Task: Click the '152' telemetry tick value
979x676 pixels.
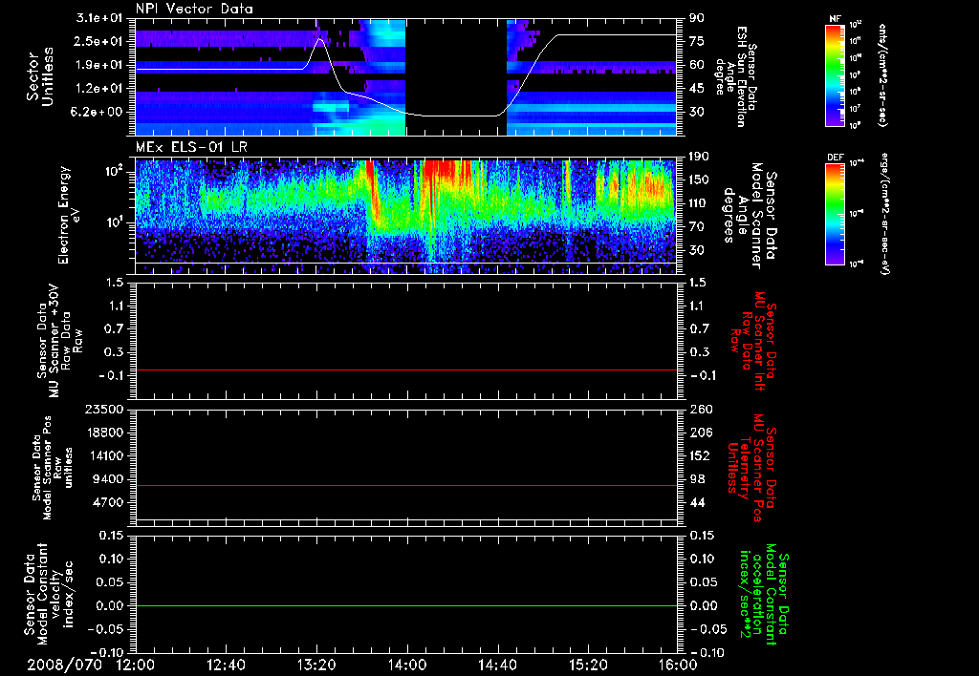Action: tap(700, 455)
